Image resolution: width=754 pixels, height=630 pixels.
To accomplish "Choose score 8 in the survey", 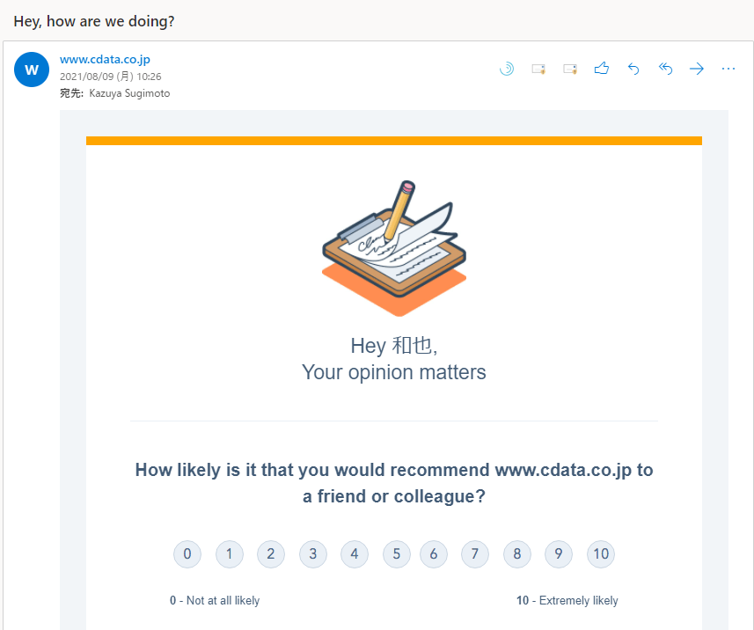I will point(517,554).
